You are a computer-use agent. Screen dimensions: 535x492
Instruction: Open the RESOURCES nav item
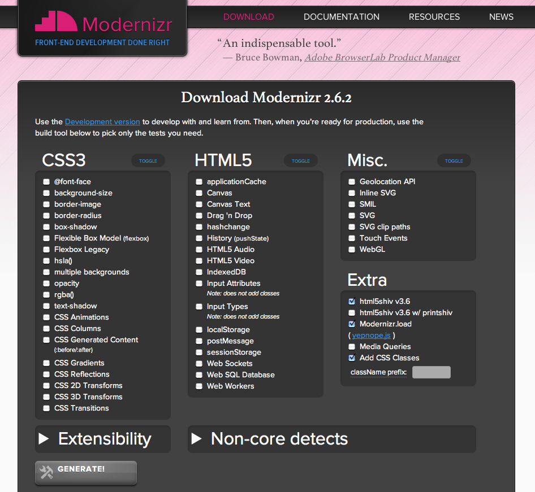click(434, 17)
